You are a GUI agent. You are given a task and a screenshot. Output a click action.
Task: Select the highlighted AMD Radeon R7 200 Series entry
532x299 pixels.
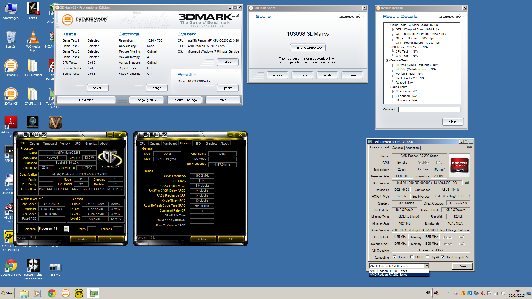click(x=399, y=275)
